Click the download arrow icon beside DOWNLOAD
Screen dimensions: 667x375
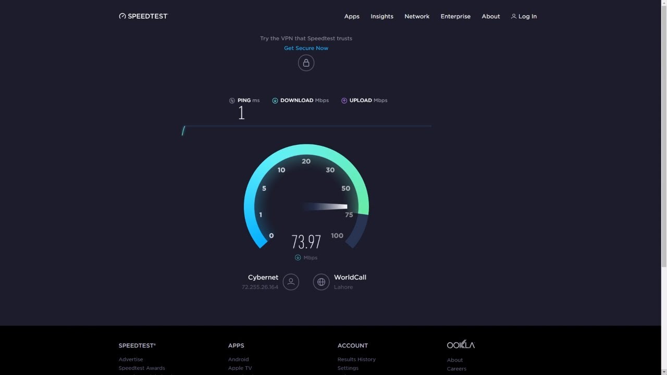[x=275, y=101]
